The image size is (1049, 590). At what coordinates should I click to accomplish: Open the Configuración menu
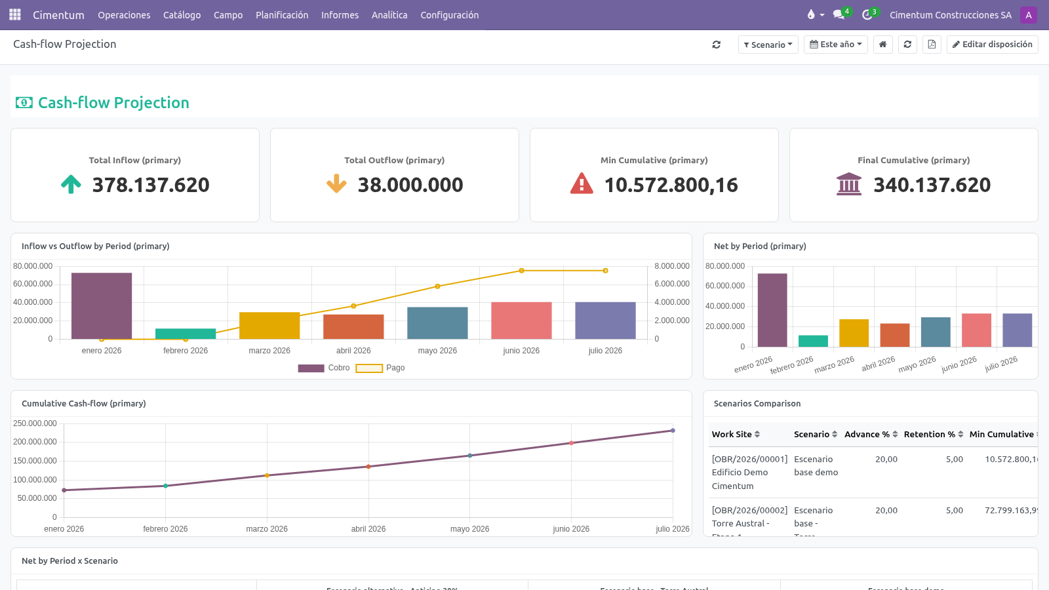coord(450,14)
